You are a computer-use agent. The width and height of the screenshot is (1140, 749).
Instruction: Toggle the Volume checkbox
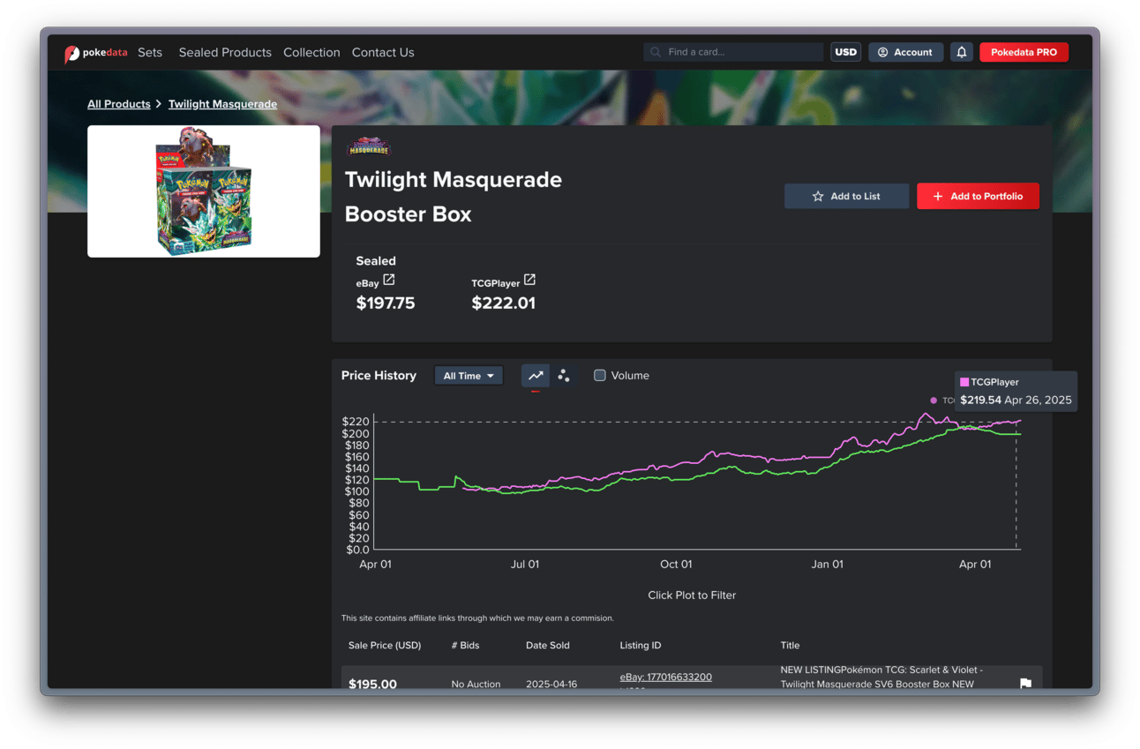(600, 376)
